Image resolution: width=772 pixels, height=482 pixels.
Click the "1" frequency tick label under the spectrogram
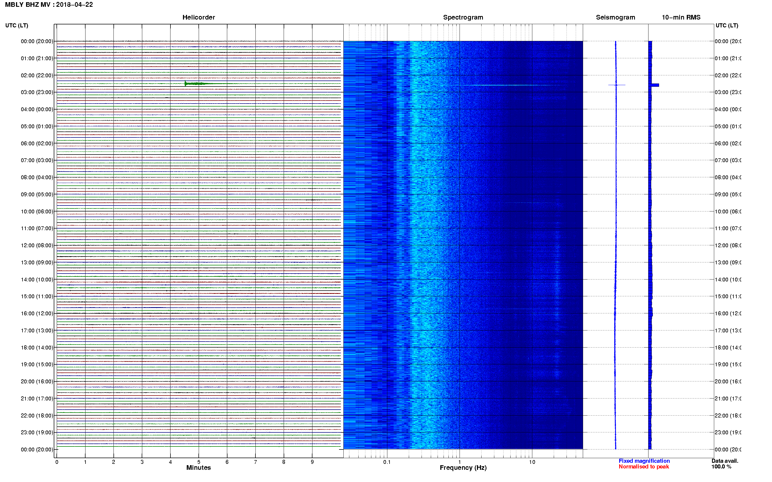tap(460, 462)
